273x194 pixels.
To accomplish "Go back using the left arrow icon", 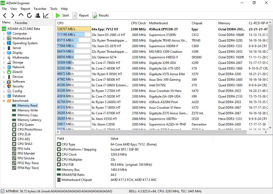I will click(5, 15).
